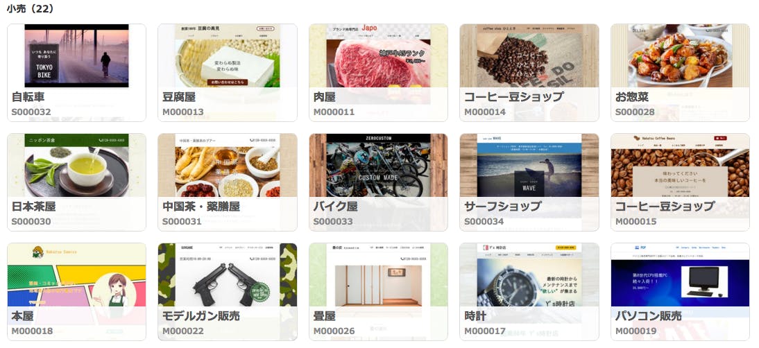The width and height of the screenshot is (759, 348).
Task: Choose the 畳屋 template M000026
Action: point(379,291)
